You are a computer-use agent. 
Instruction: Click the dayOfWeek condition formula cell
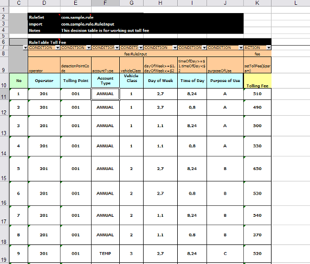coord(160,65)
